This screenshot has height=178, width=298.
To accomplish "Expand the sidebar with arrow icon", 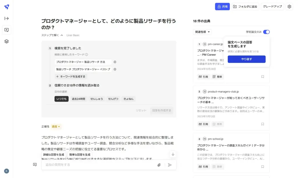I will tap(7, 18).
